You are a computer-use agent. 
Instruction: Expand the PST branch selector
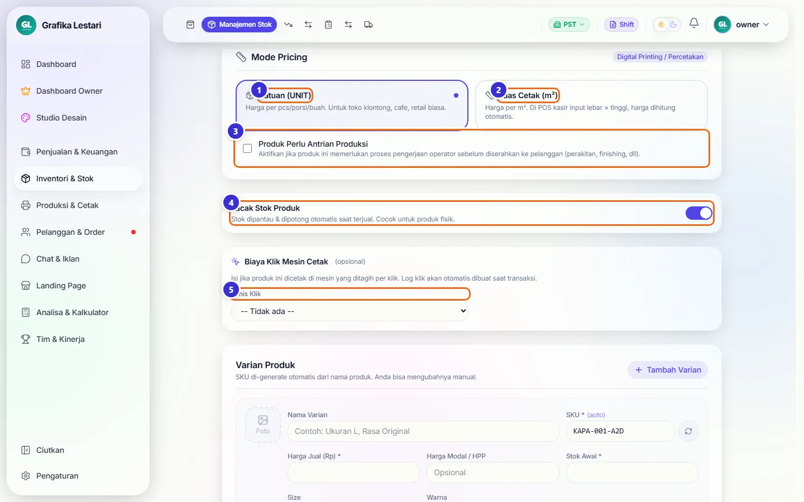point(569,25)
